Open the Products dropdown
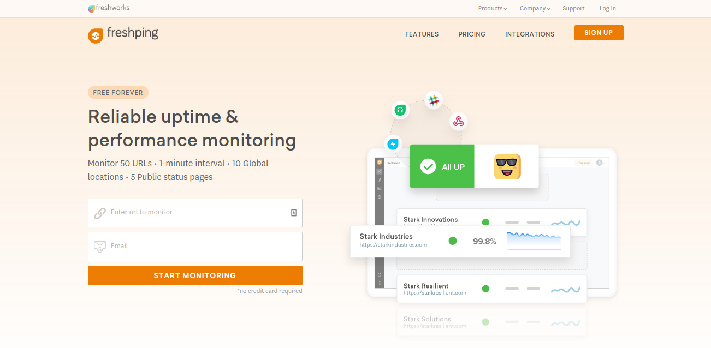Screen dimensions: 711x348 [493, 8]
